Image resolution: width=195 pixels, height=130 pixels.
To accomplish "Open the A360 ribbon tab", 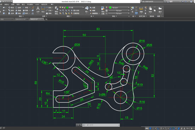I will click(37, 5).
